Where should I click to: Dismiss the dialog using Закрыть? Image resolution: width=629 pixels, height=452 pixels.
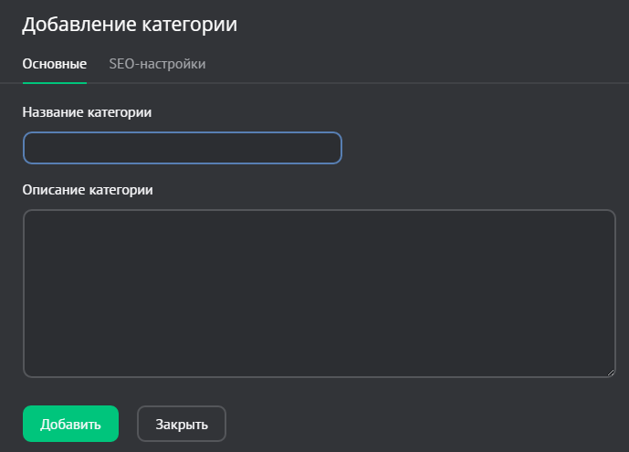click(x=182, y=424)
